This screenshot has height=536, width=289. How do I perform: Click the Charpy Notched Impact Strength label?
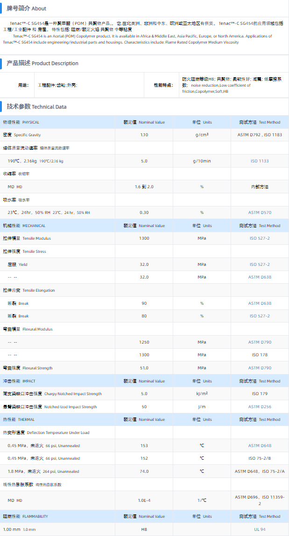point(52,394)
